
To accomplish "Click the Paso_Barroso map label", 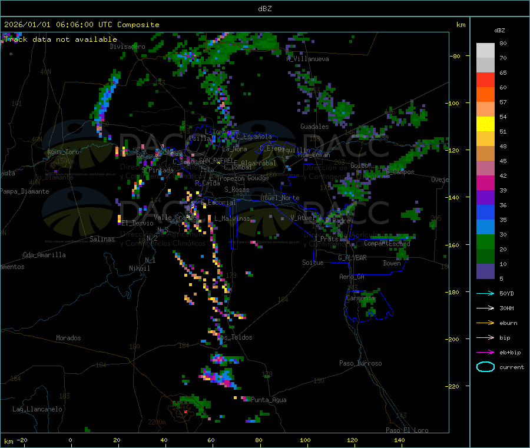I will point(360,363).
